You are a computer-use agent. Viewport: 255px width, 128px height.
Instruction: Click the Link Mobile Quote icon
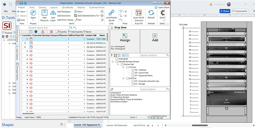[x=111, y=13]
